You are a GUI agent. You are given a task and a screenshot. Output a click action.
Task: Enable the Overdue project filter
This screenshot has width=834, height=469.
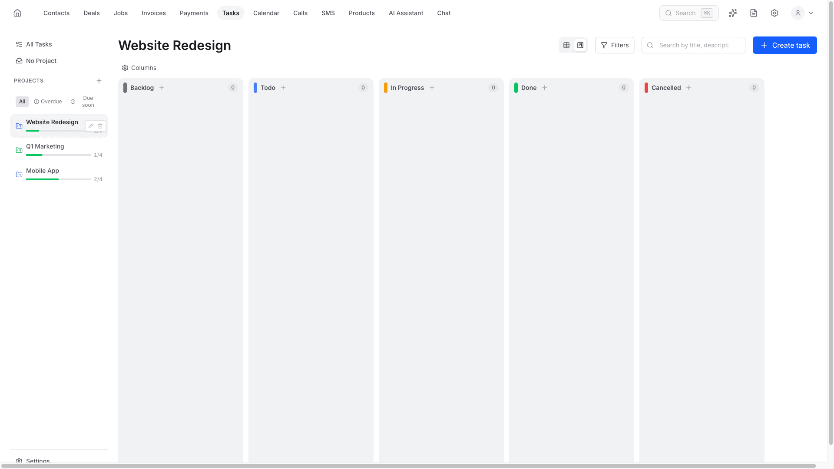[x=48, y=102]
